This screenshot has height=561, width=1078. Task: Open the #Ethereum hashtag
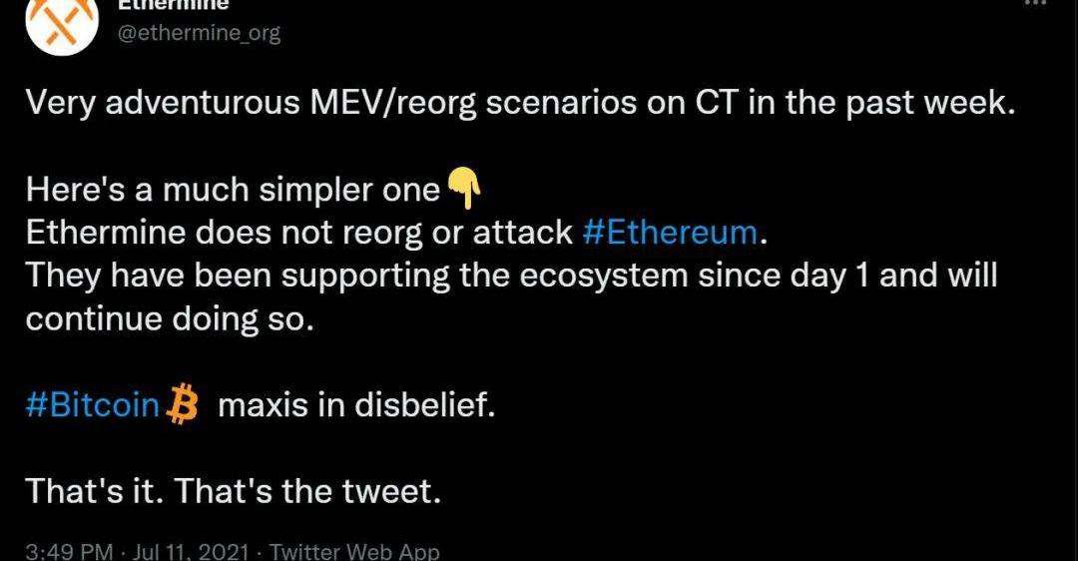[670, 233]
